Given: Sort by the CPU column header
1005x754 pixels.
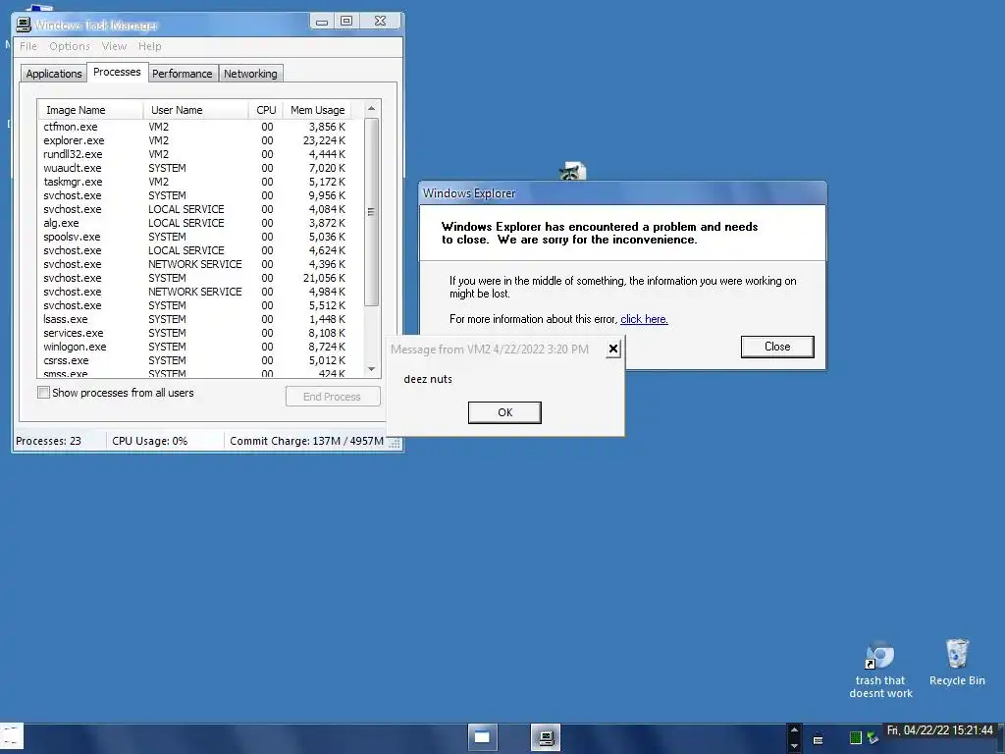Looking at the screenshot, I should tap(265, 110).
